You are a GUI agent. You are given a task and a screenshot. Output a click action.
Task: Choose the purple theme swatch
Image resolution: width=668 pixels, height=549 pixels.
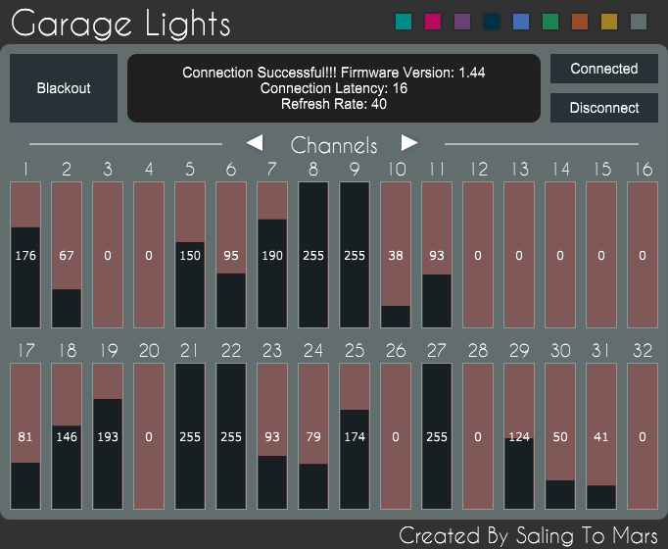pos(462,22)
